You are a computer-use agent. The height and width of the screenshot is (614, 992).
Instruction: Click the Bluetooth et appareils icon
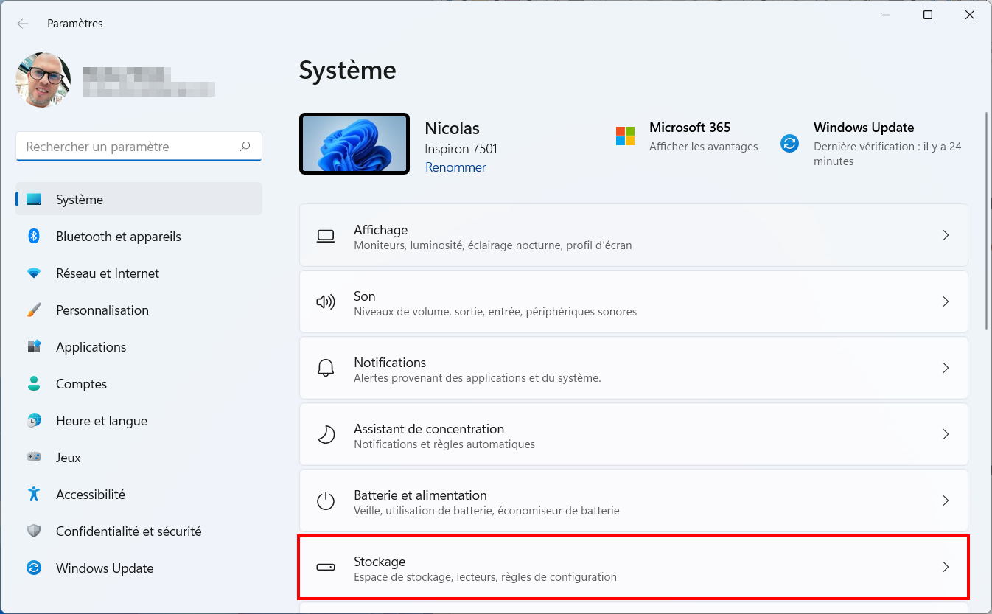34,236
